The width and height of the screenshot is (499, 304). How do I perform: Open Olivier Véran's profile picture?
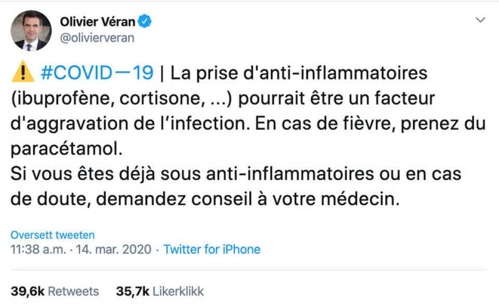(31, 31)
